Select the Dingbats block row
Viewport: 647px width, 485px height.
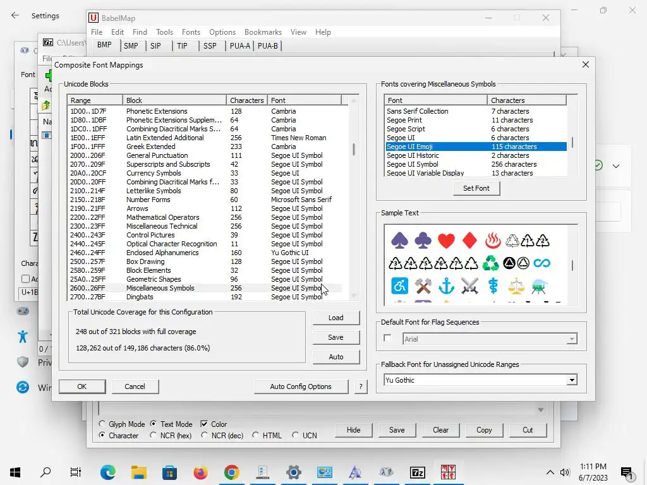205,297
